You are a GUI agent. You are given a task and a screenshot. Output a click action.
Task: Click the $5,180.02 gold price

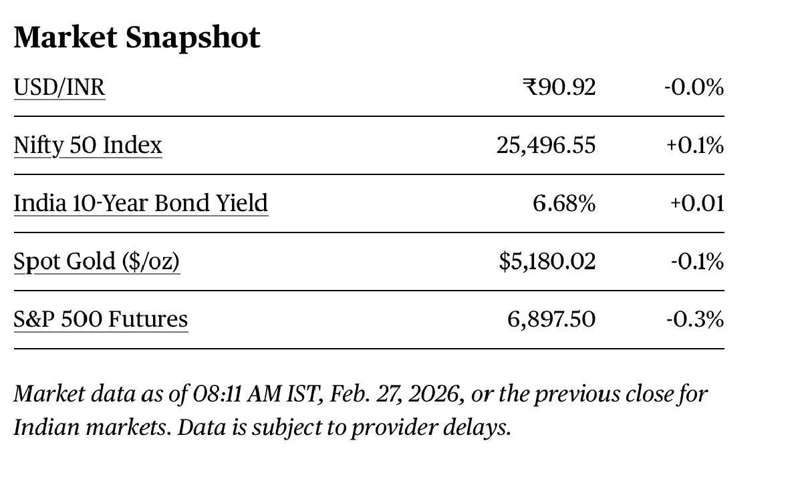click(547, 261)
